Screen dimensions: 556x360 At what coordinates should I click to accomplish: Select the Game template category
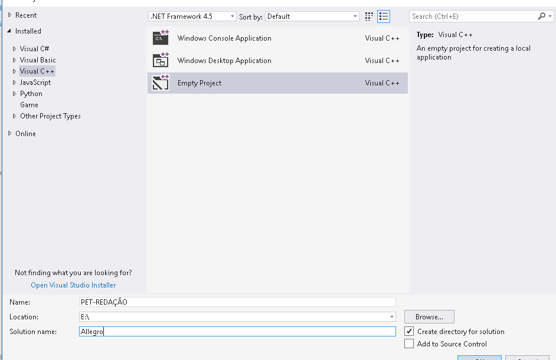29,105
